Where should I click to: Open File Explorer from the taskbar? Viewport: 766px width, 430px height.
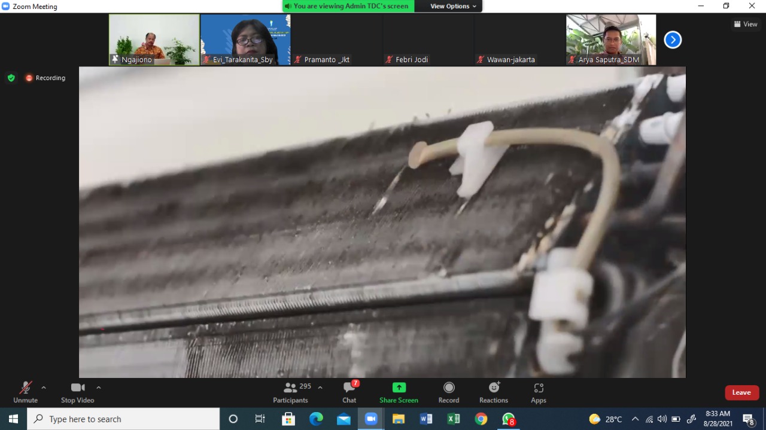399,419
